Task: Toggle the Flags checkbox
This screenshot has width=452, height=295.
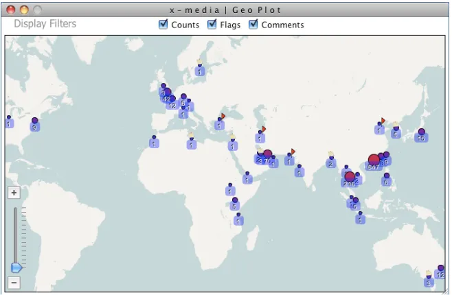Action: 212,25
